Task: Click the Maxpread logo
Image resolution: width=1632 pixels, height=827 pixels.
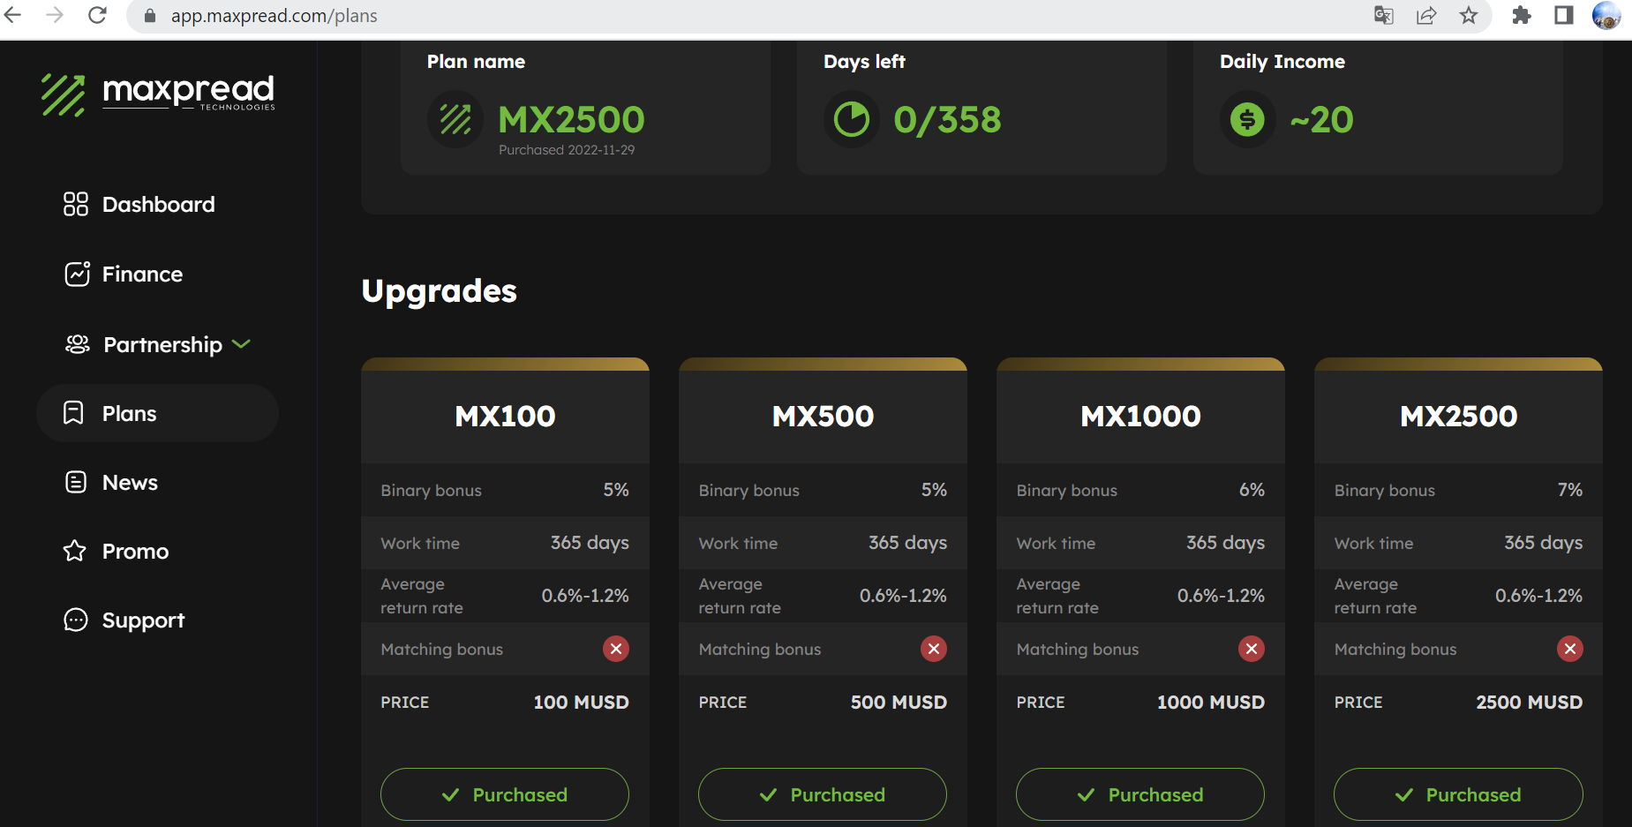Action: coord(158,94)
